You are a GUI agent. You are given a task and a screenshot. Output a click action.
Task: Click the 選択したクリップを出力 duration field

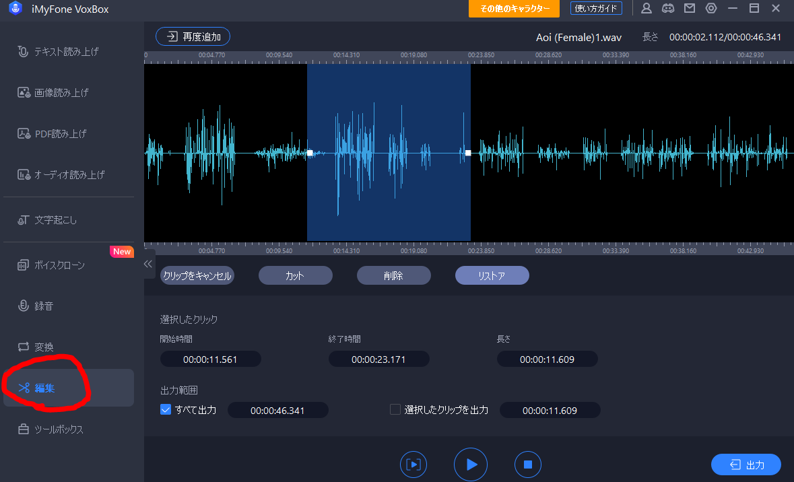550,410
